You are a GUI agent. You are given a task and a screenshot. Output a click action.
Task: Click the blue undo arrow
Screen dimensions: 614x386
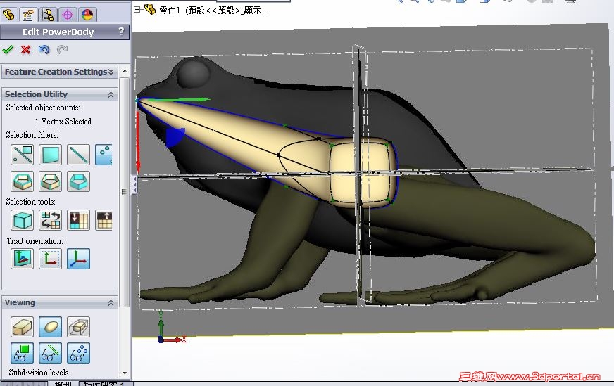44,50
